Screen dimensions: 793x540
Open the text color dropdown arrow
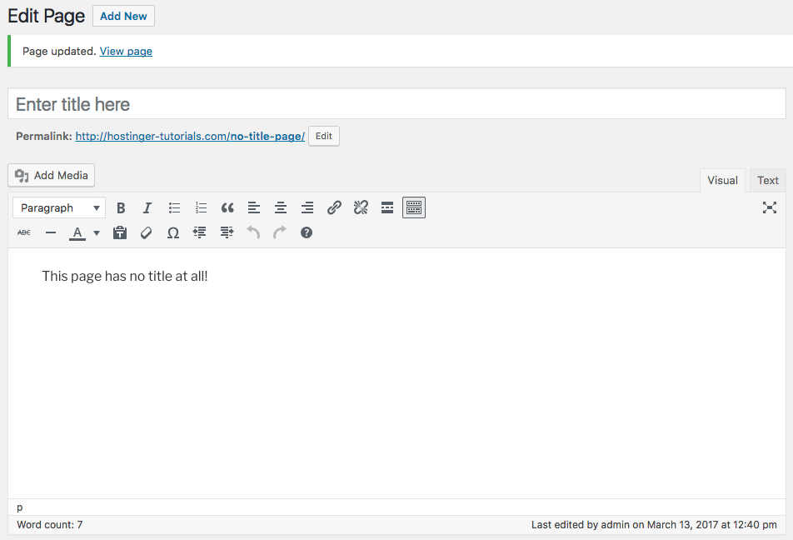click(x=97, y=232)
